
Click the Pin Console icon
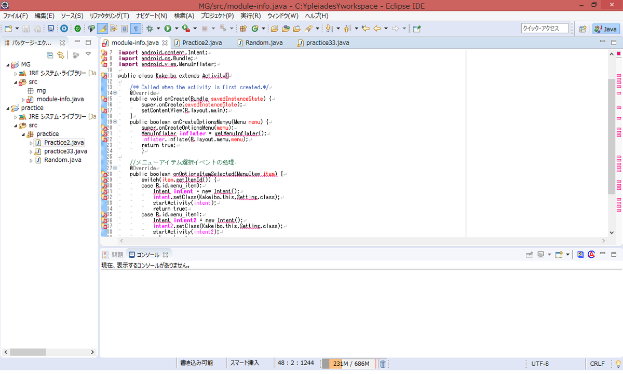tap(530, 255)
